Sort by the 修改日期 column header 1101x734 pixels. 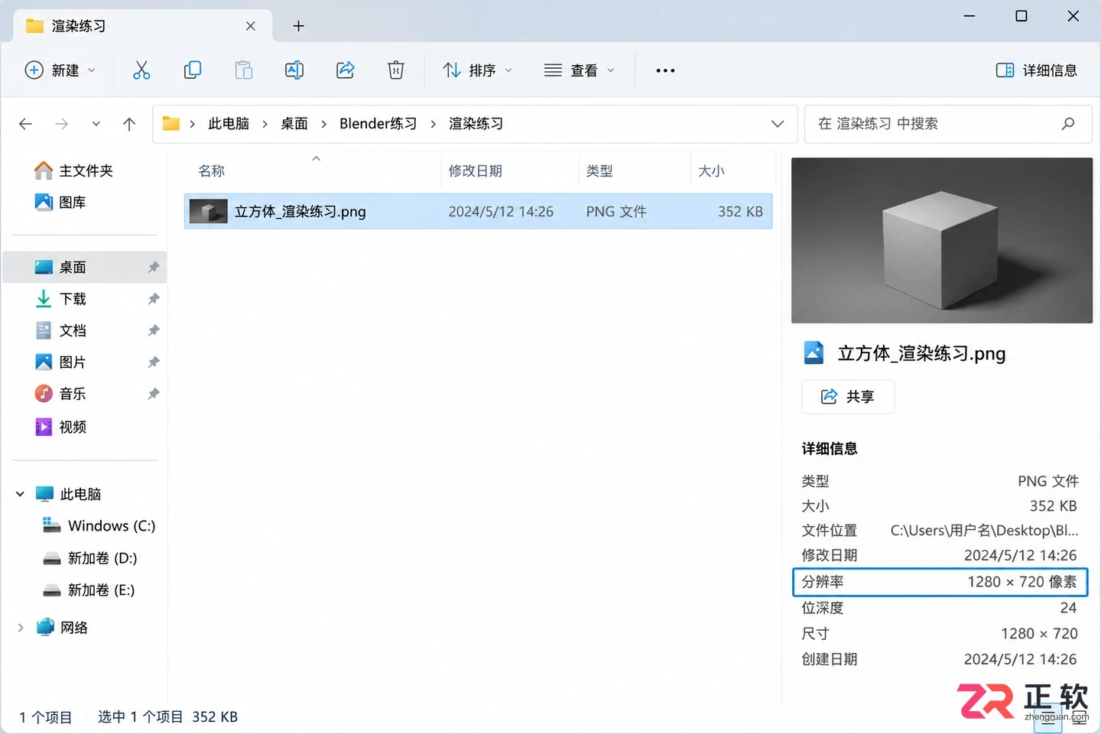tap(476, 171)
